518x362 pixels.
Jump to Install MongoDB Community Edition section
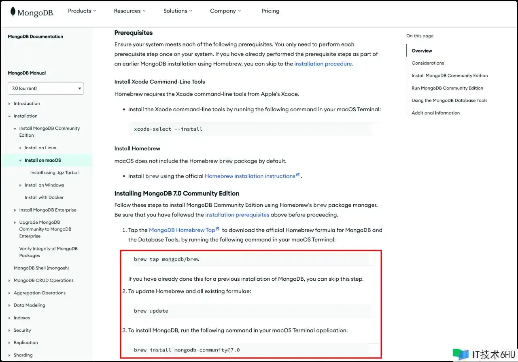[450, 76]
